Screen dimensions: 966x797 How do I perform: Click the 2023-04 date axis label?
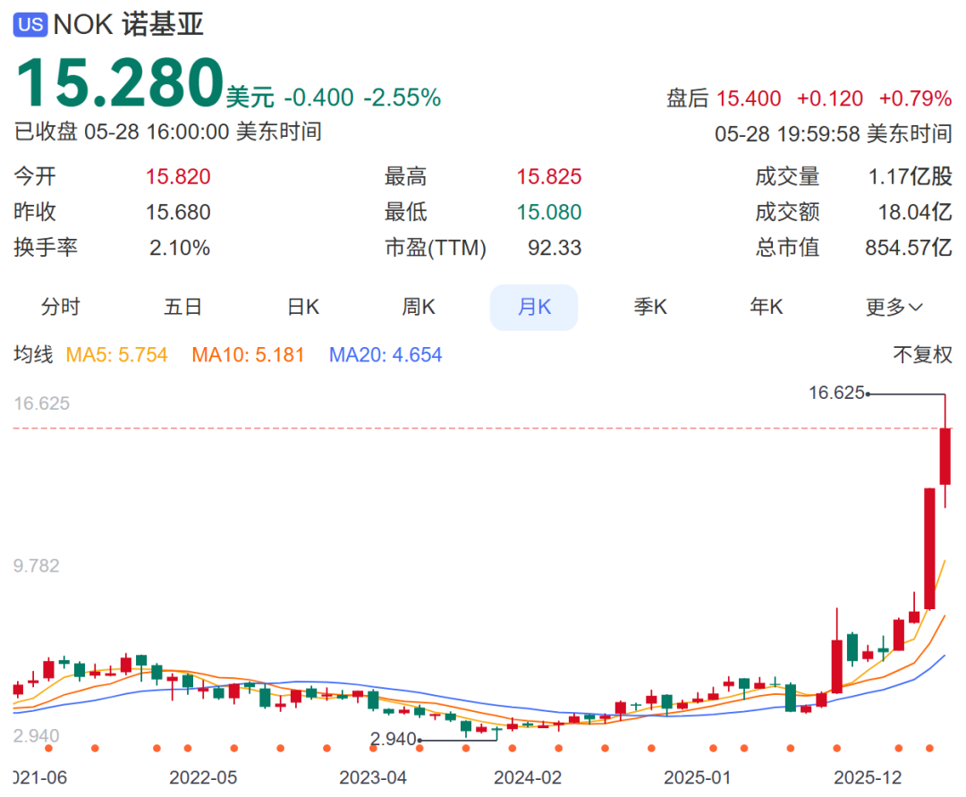[x=373, y=777]
